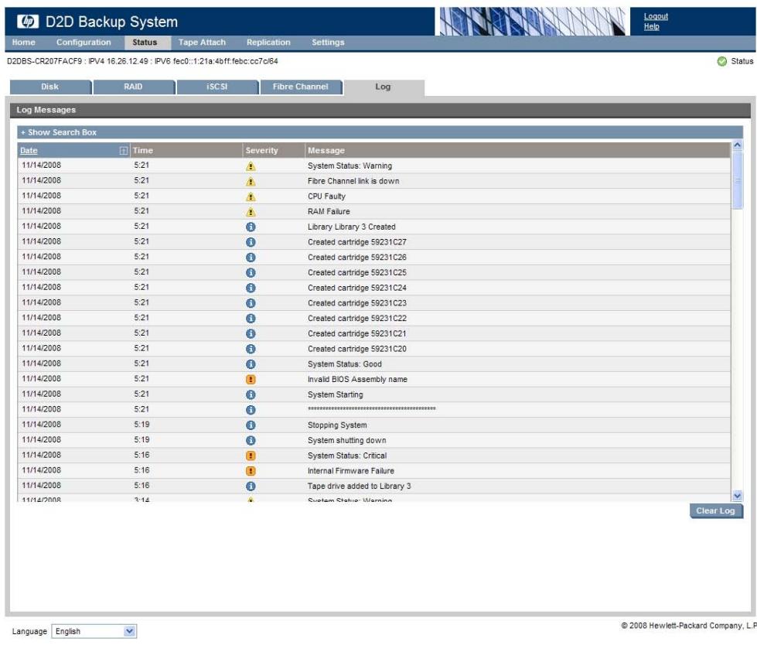The image size is (757, 645).
Task: Click warning icon for System Status: Warning
Action: coord(251,166)
